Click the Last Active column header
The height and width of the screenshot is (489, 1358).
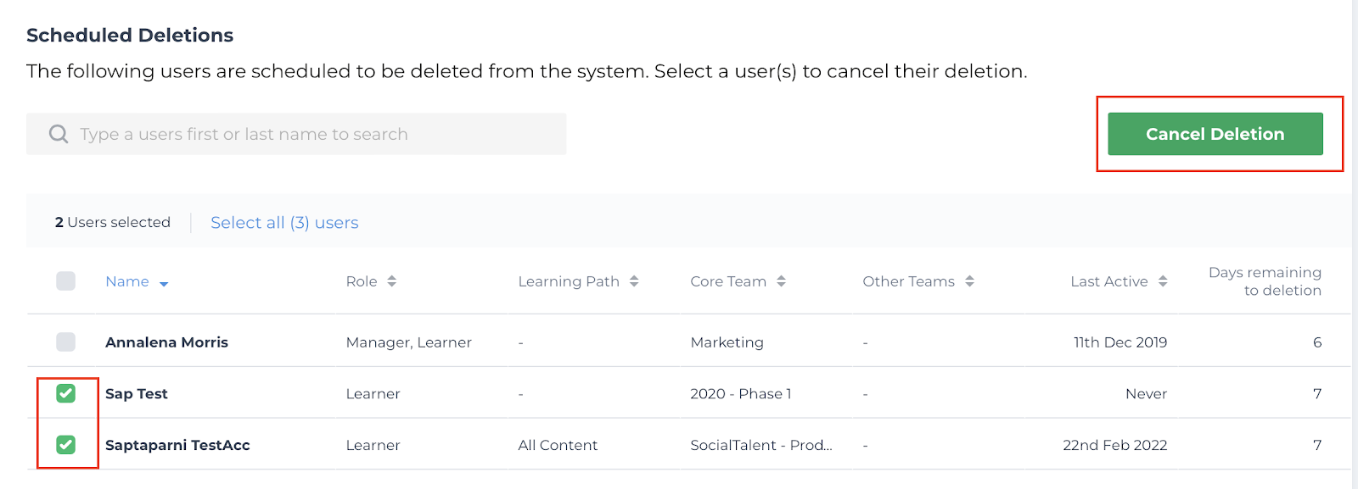point(1109,281)
